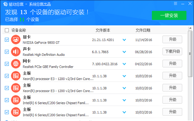
Task: Click the scrollbar up arrow
Action: point(190,28)
